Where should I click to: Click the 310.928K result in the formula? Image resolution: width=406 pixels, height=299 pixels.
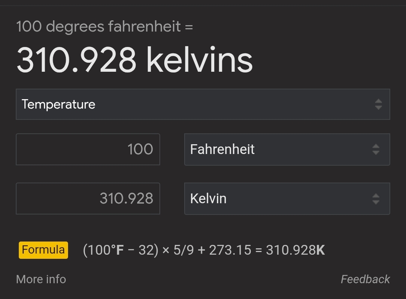295,250
